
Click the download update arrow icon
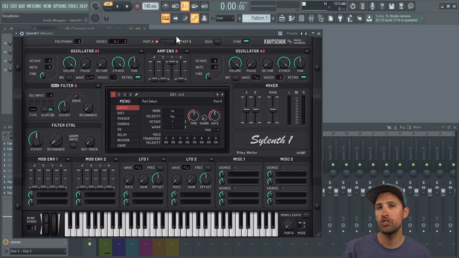coord(369,19)
